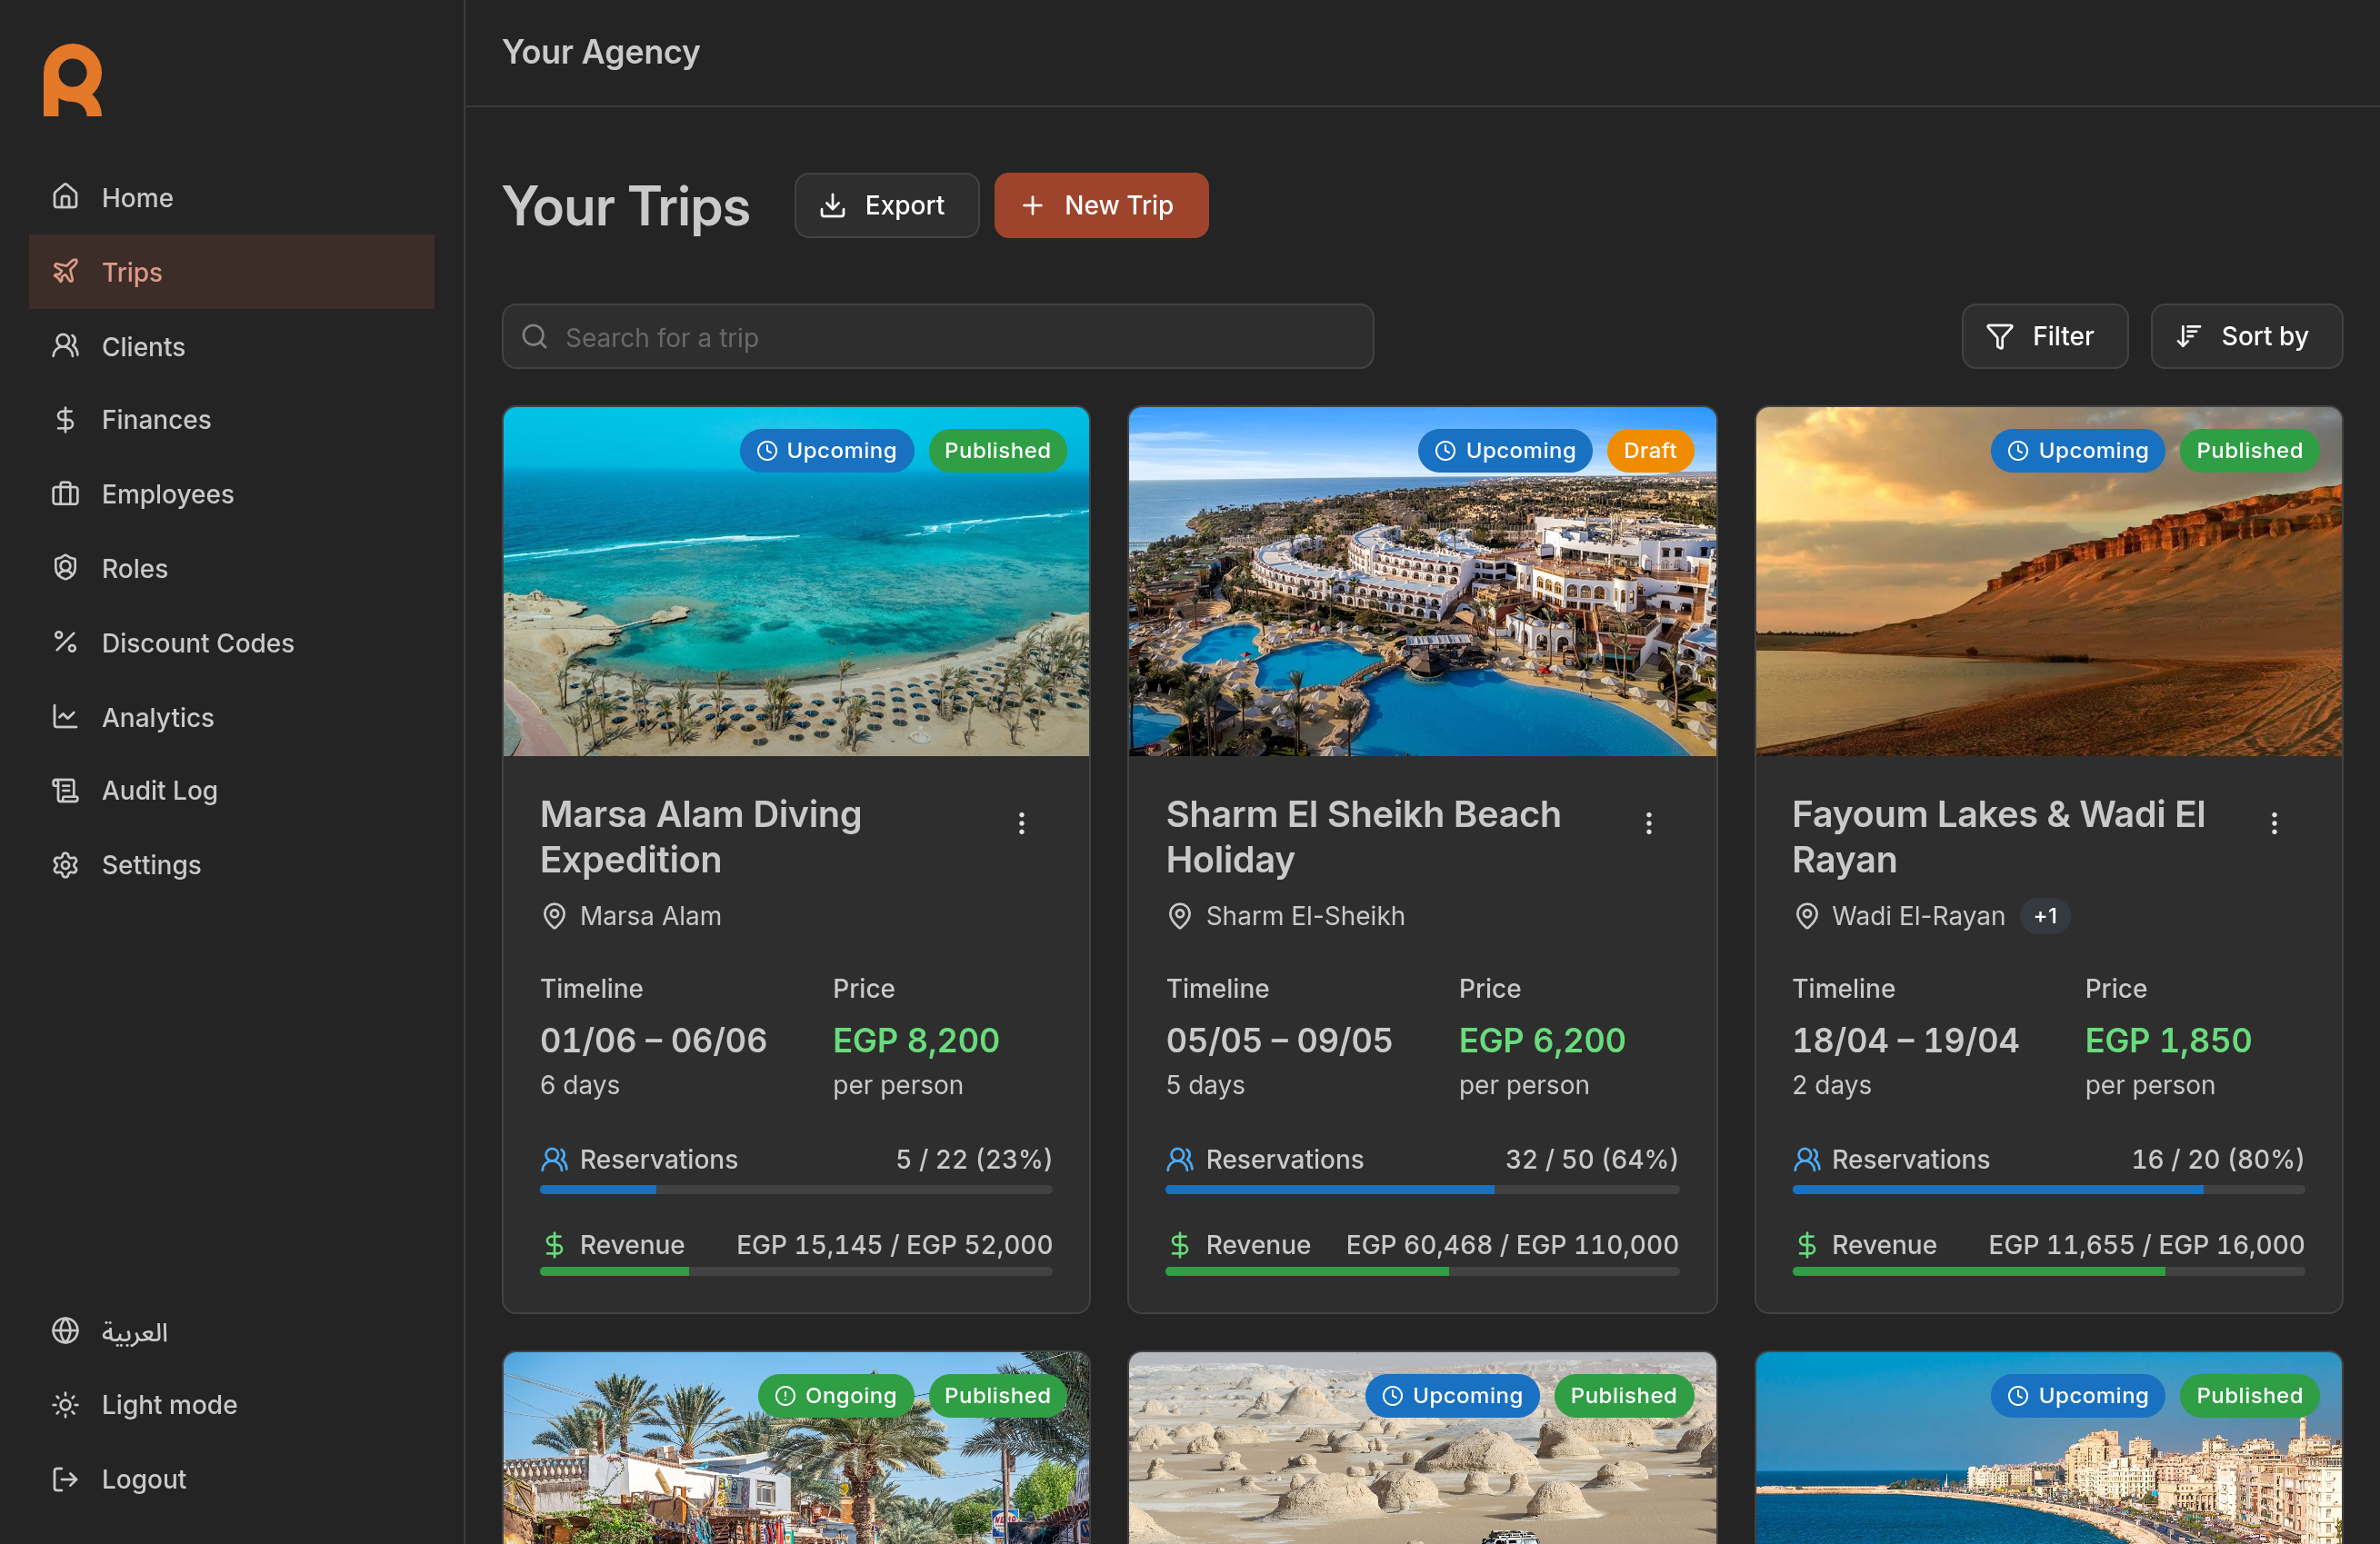Click the Audit Log icon
The width and height of the screenshot is (2380, 1544).
coord(65,791)
